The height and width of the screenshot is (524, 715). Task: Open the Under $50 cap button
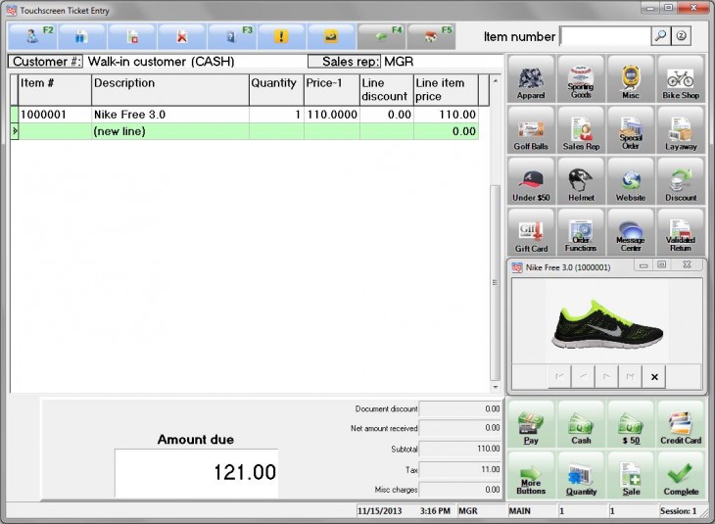point(531,181)
